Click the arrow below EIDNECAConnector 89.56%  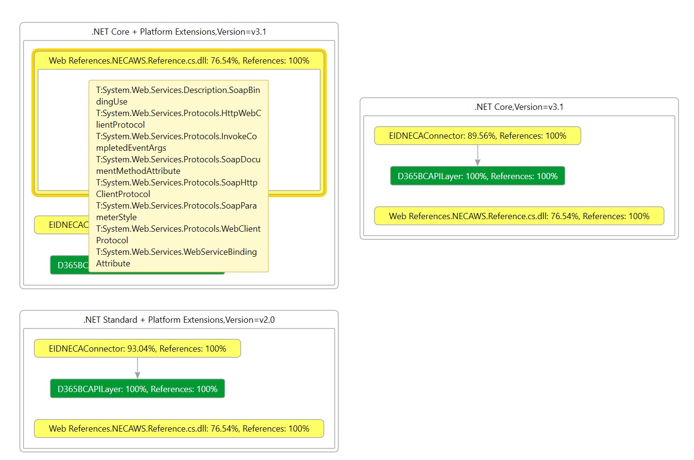click(477, 156)
